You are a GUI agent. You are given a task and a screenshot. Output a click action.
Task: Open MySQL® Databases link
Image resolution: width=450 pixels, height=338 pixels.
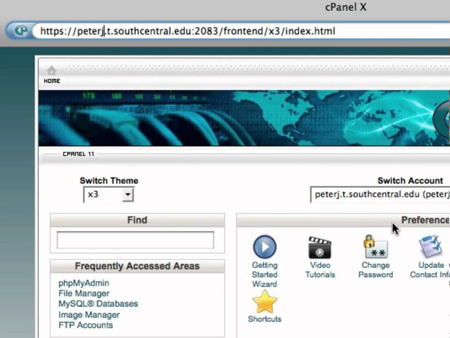(98, 304)
